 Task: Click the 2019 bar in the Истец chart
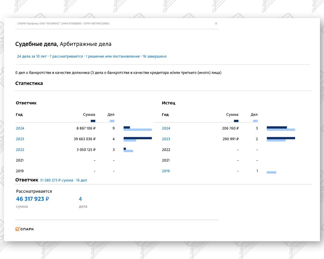(x=271, y=172)
